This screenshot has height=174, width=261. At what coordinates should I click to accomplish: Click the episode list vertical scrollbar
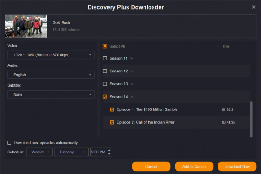point(251,120)
